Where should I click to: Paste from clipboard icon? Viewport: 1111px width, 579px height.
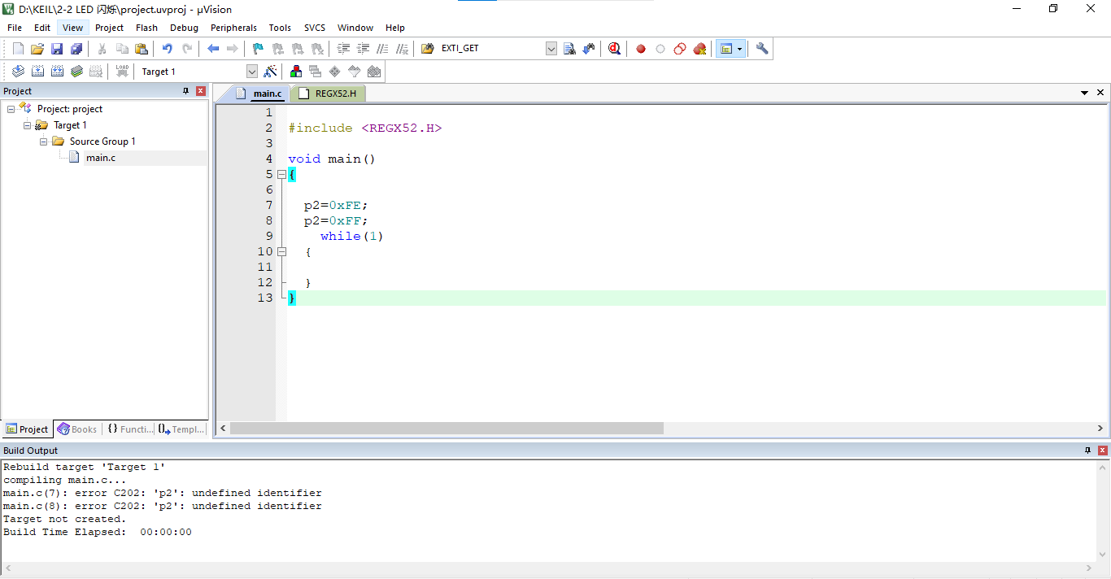pos(142,49)
